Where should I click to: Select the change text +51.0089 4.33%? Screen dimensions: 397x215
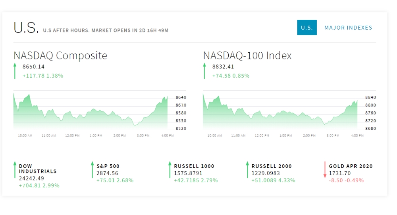point(273,181)
